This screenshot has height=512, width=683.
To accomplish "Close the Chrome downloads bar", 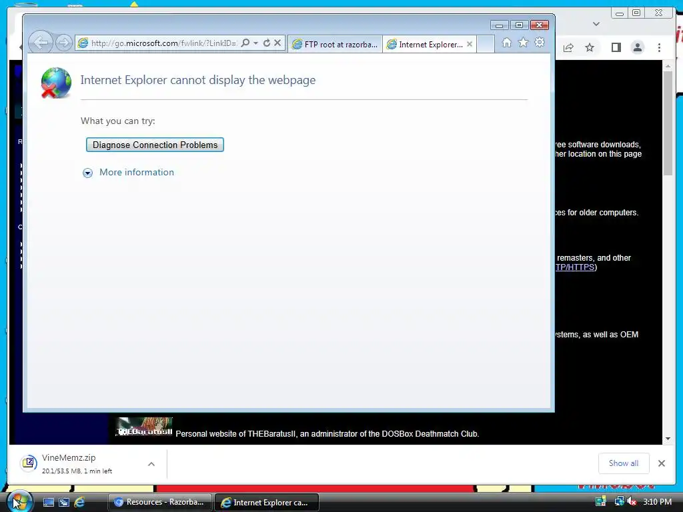I will (662, 464).
